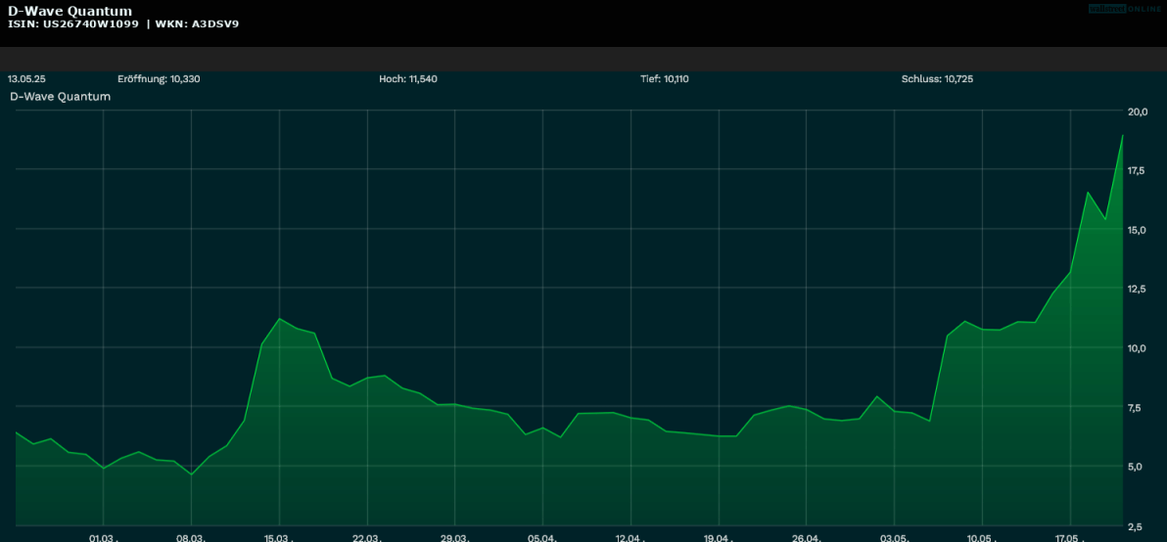Click the 2,5 price axis label
The image size is (1167, 542).
[1135, 526]
